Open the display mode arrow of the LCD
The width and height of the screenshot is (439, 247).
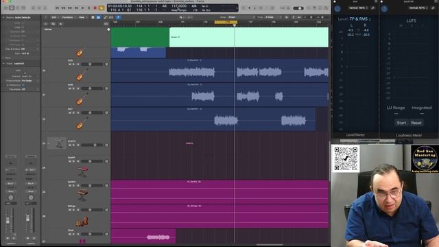click(x=237, y=8)
